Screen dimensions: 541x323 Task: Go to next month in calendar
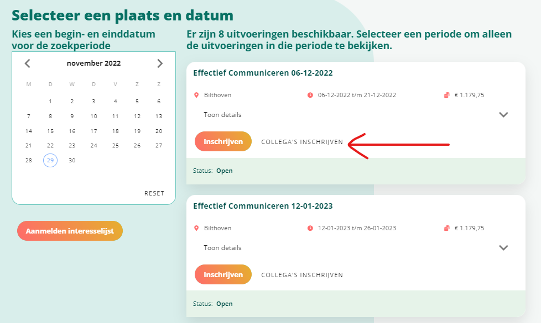pyautogui.click(x=160, y=63)
